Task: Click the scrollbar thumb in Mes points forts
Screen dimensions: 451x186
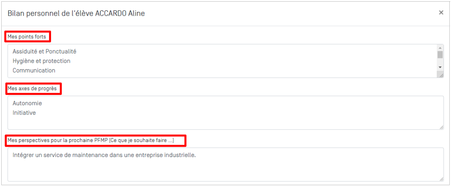Action: point(440,55)
